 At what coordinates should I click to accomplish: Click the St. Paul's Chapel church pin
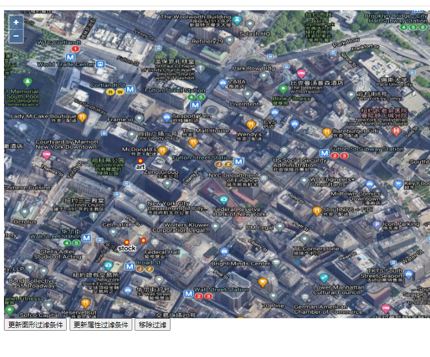(201, 68)
